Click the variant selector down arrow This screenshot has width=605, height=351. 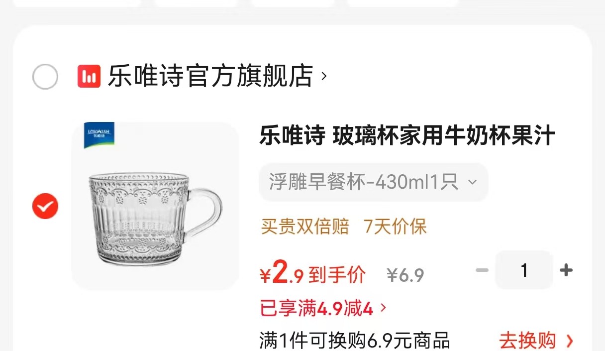[472, 182]
